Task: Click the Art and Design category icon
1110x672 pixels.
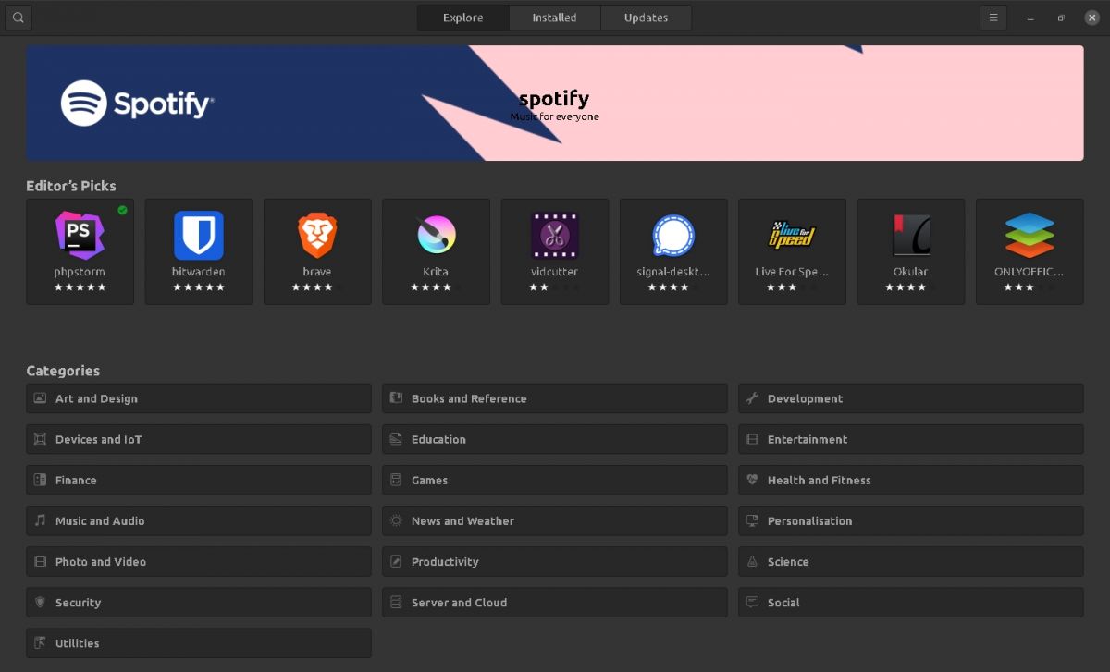Action: point(40,398)
